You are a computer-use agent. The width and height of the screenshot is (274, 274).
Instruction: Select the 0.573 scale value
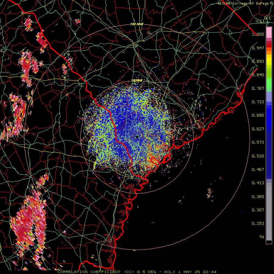[x=258, y=142]
